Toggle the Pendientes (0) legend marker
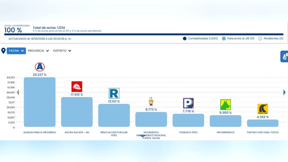 point(260,38)
